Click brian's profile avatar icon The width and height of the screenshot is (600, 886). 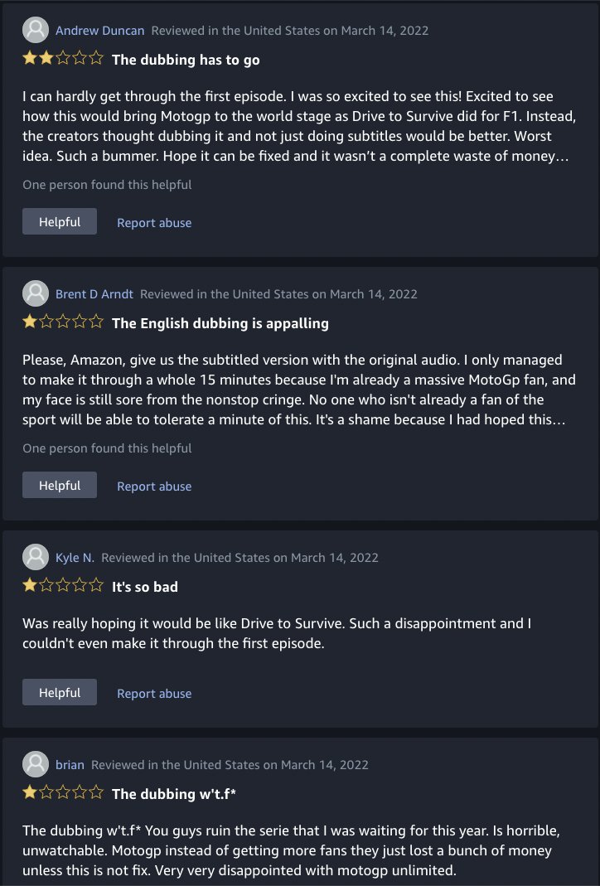point(36,764)
